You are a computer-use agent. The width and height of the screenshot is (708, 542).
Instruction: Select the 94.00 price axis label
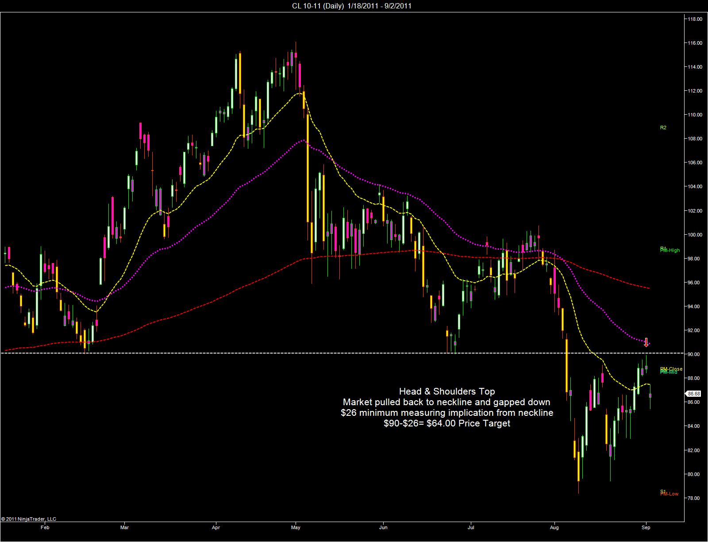(x=694, y=306)
